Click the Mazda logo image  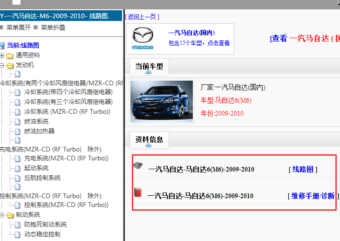(x=143, y=38)
